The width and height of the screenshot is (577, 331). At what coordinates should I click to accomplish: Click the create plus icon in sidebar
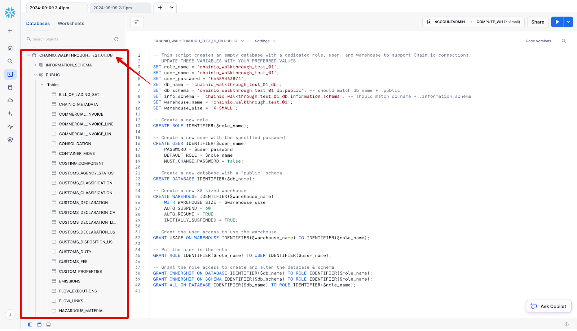[x=10, y=31]
